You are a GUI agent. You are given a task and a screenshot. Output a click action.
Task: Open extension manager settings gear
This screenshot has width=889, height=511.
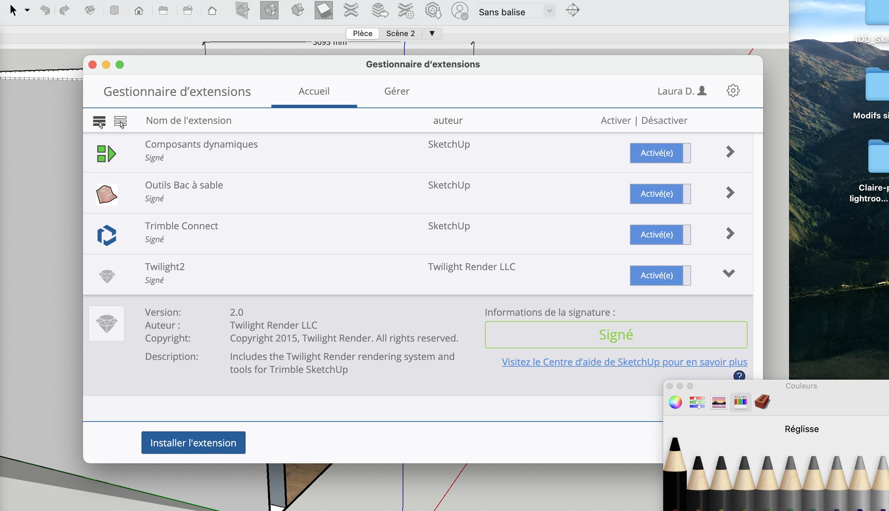click(x=733, y=90)
